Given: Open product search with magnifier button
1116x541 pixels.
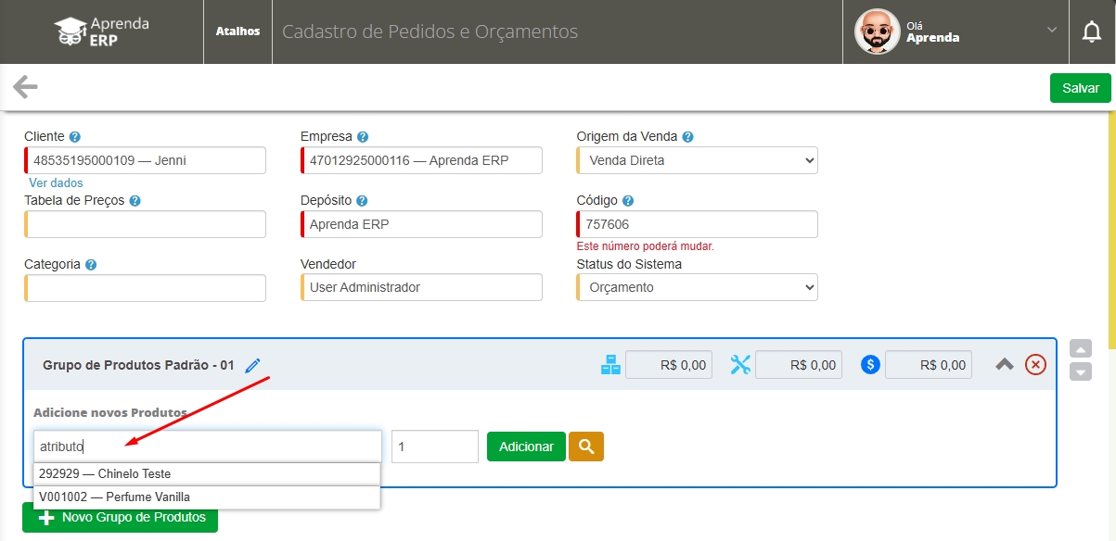Looking at the screenshot, I should click(x=585, y=447).
